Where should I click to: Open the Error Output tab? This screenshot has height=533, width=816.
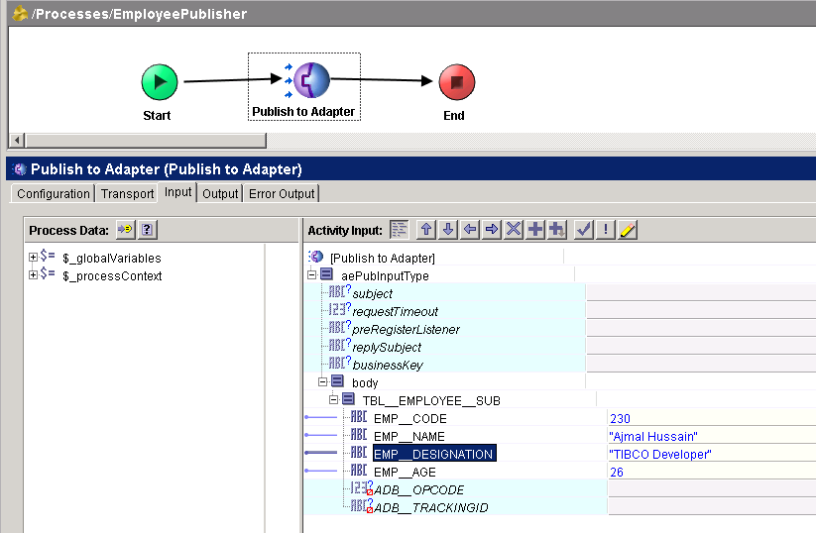pyautogui.click(x=282, y=193)
